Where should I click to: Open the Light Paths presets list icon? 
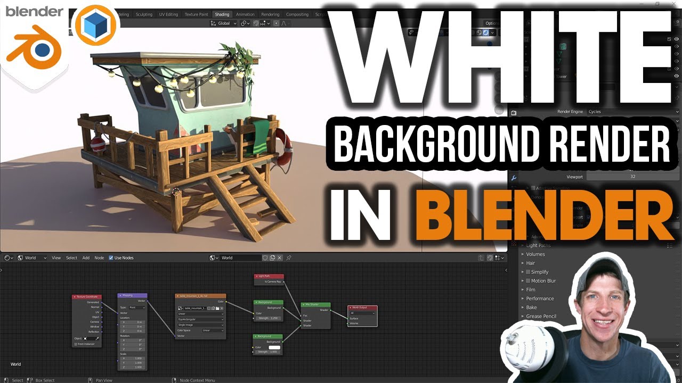point(670,245)
